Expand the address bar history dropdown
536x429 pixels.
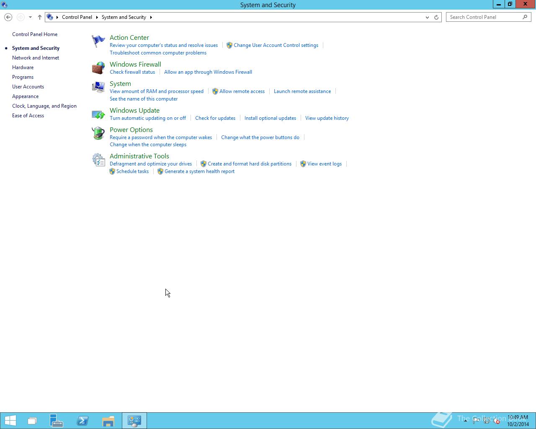click(x=427, y=17)
